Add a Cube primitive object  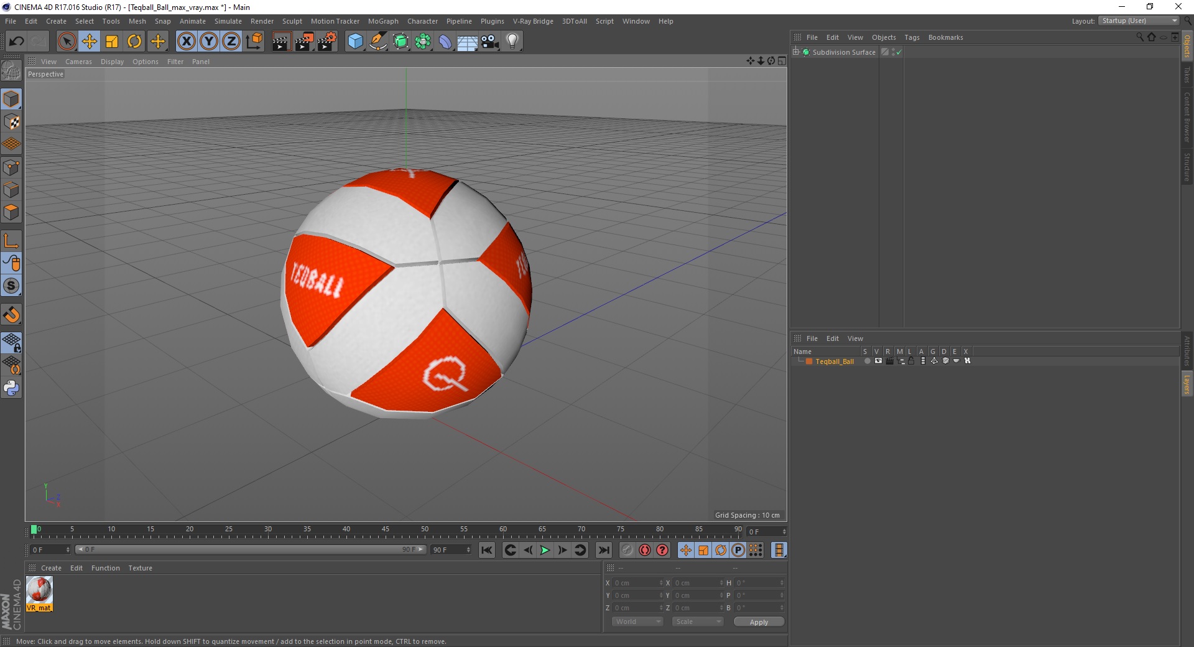coord(355,42)
